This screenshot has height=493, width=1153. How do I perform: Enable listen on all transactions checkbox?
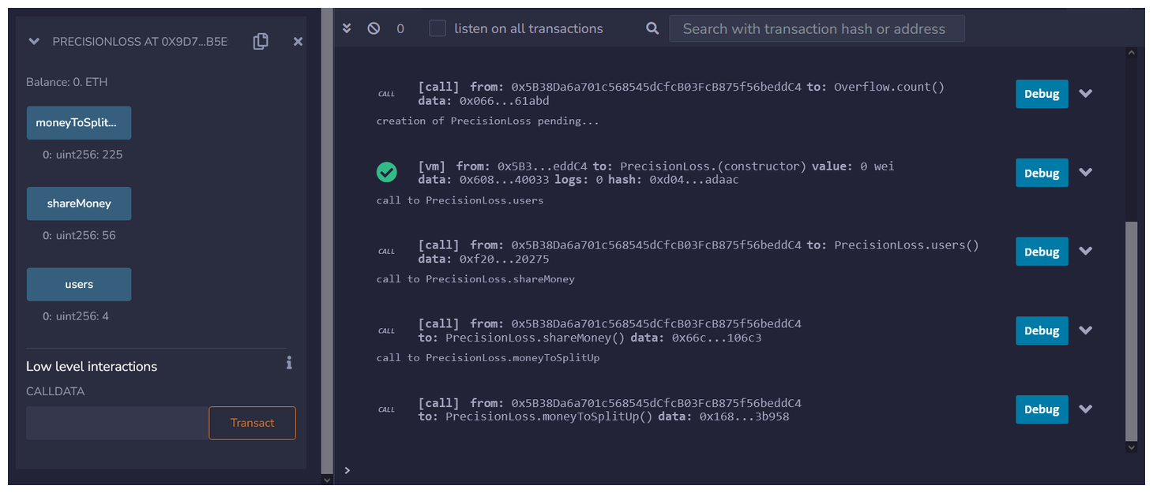tap(438, 28)
